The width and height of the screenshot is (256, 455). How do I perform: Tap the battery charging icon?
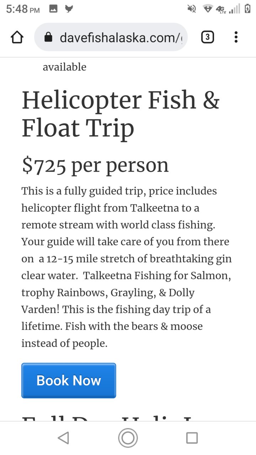click(x=247, y=9)
